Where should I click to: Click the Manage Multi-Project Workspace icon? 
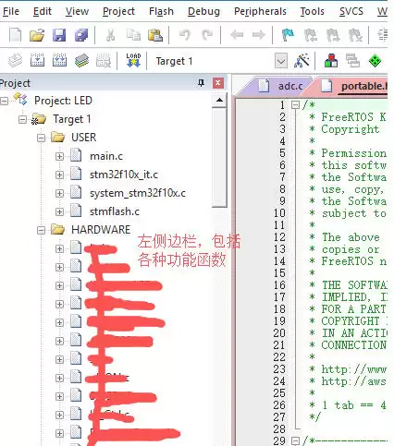tap(352, 60)
